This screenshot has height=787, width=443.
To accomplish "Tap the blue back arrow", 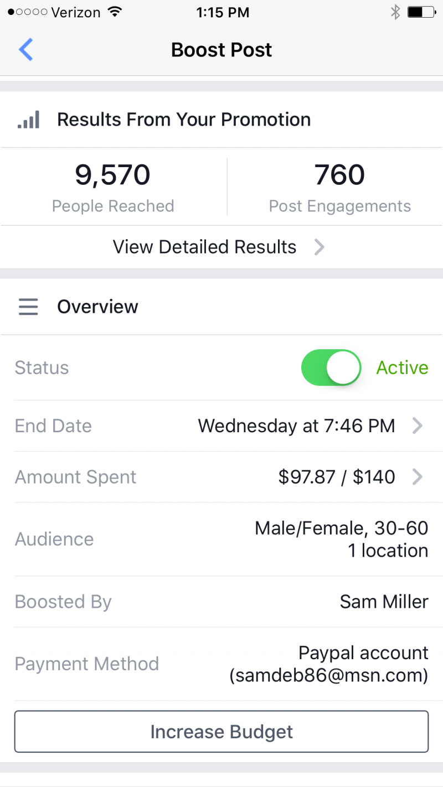I will (26, 50).
